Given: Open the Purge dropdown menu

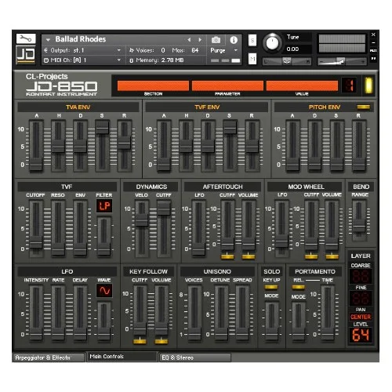Looking at the screenshot, I should tap(224, 50).
